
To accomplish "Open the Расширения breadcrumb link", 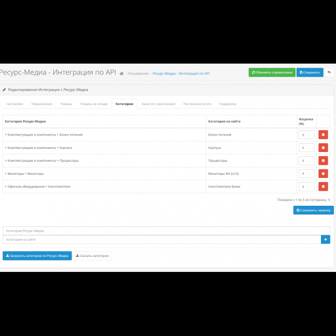I will (x=138, y=73).
